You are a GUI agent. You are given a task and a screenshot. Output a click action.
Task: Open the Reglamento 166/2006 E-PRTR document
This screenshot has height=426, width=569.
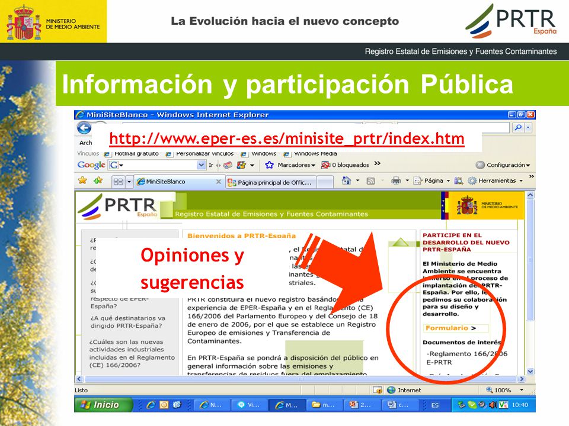click(466, 358)
